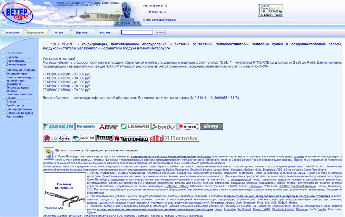The width and height of the screenshot is (345, 217).
Task: Follow the вентиляционные решетки link
Action: pyautogui.click(x=314, y=183)
